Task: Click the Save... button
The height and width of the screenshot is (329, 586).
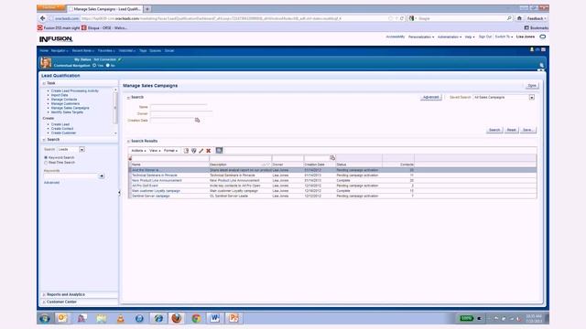Action: (x=527, y=130)
